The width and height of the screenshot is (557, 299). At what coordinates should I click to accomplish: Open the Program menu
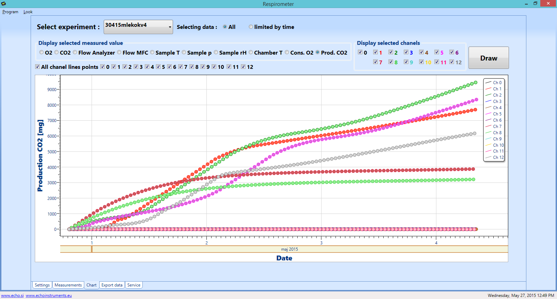(10, 12)
